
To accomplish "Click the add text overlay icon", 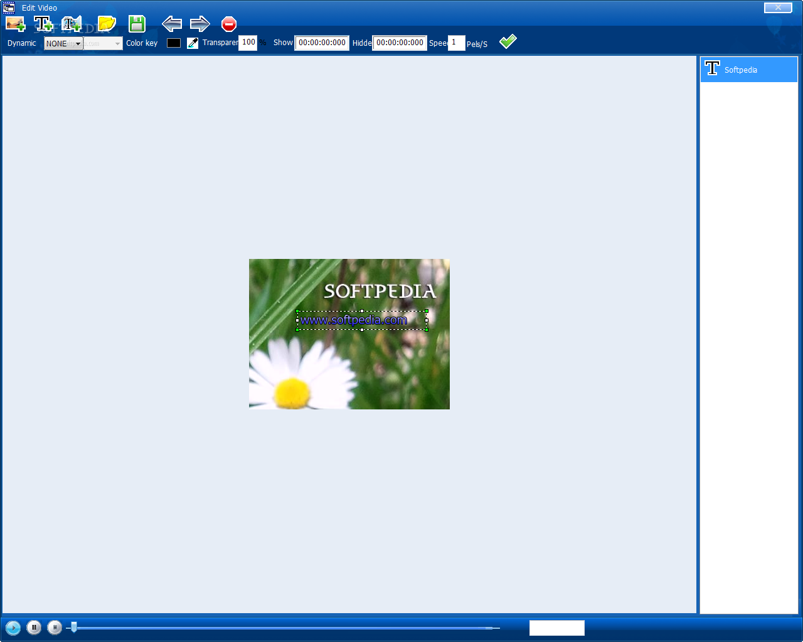I will (43, 24).
